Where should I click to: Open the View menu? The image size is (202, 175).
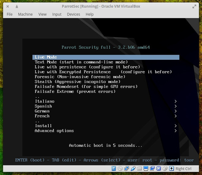(42, 14)
